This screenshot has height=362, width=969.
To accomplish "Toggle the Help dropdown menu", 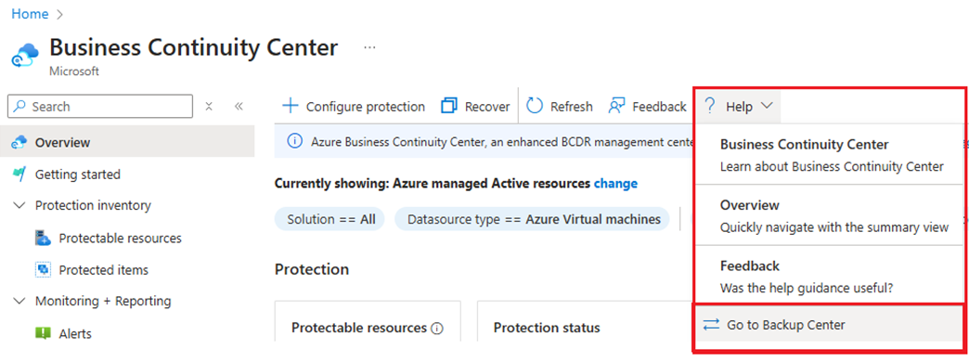I will (x=739, y=107).
